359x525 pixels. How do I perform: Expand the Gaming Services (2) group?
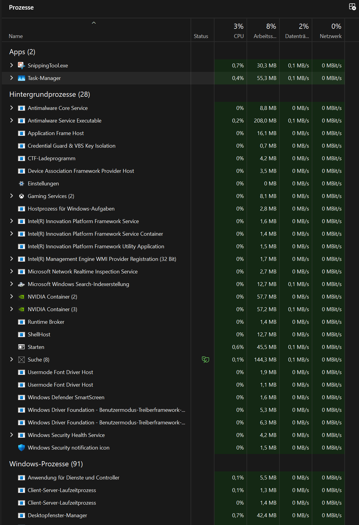coord(11,196)
